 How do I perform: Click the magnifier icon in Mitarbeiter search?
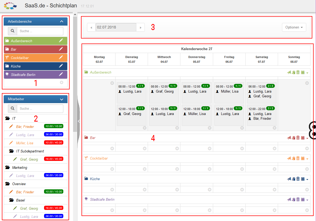[x=12, y=108]
